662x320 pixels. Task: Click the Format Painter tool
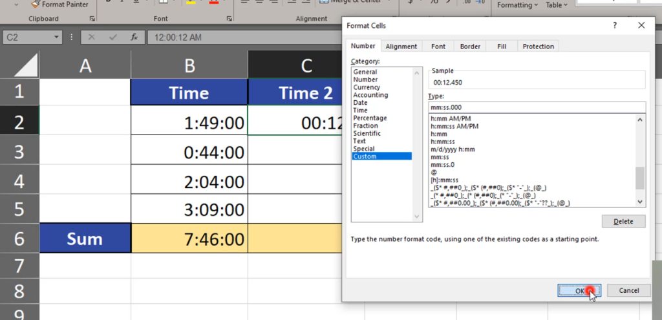tap(60, 5)
